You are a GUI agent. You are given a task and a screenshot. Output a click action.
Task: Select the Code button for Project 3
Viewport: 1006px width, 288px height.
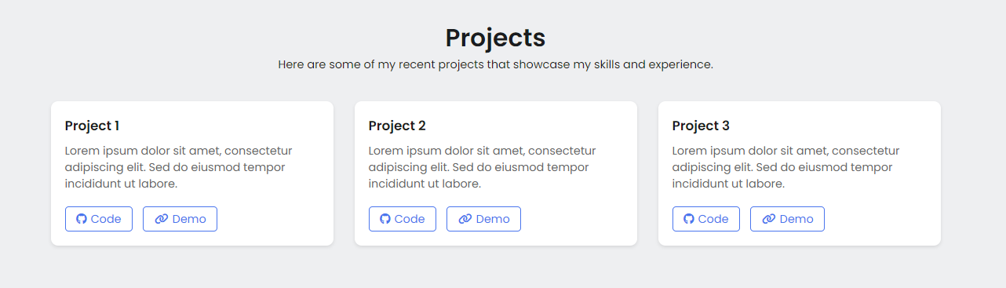706,219
